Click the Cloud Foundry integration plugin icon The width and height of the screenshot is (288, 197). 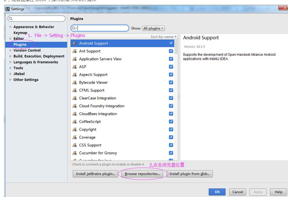click(x=74, y=106)
